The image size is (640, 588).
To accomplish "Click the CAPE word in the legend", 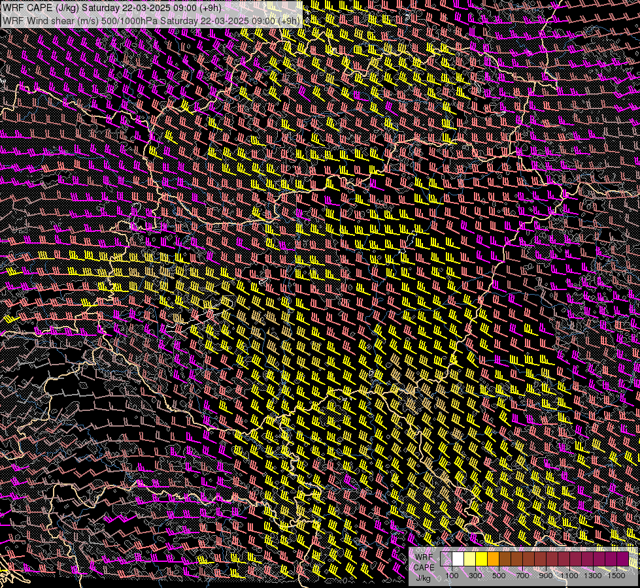I will click(424, 568).
